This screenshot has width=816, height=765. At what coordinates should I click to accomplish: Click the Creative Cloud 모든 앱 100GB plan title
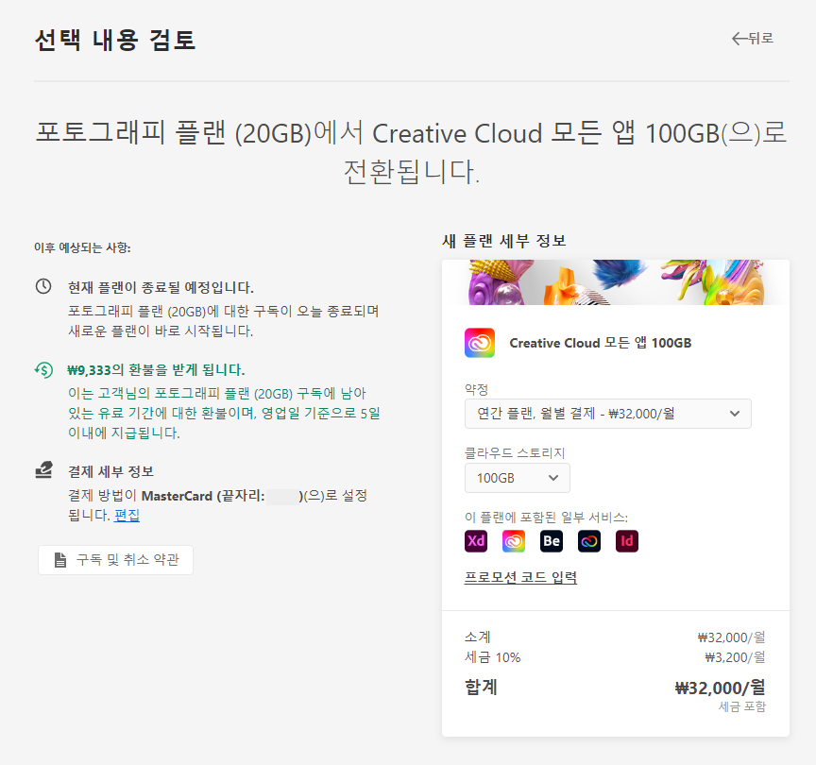pyautogui.click(x=600, y=343)
